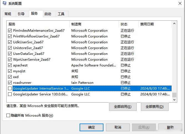Go to the 工具 tab
This screenshot has width=185, height=134.
point(61,14)
